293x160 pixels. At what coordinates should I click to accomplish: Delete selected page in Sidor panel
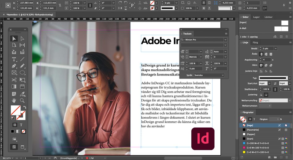(287, 37)
